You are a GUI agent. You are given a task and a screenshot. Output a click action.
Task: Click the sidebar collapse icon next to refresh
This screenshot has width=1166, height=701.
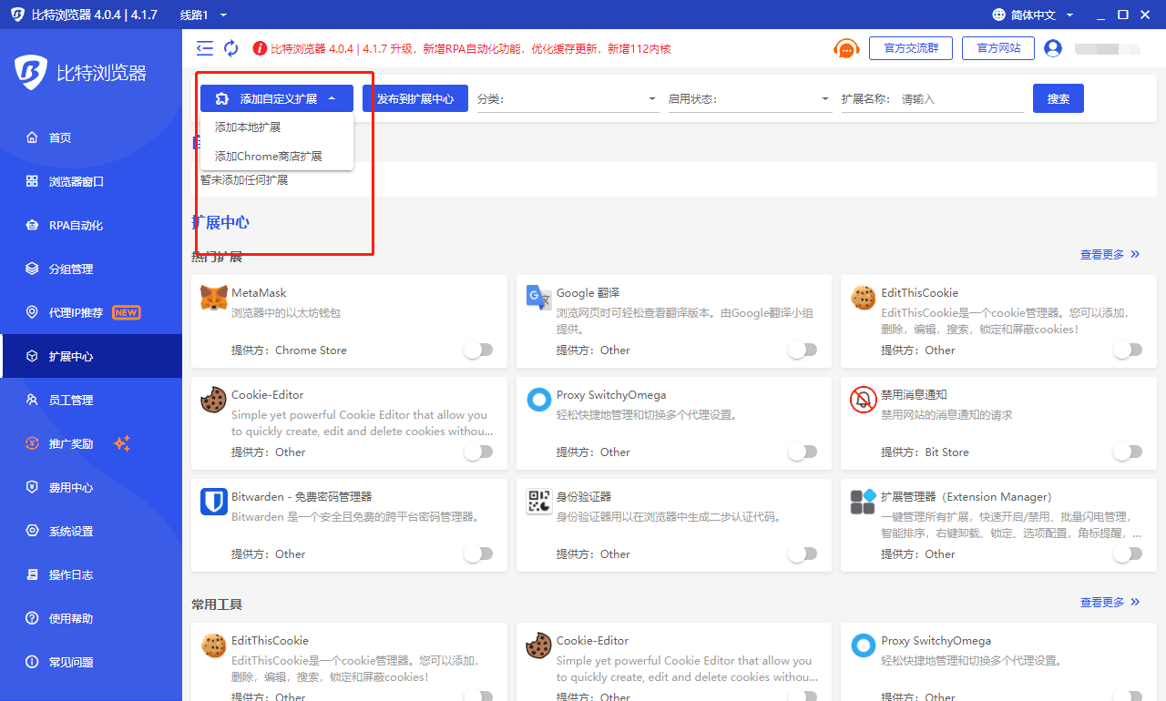pyautogui.click(x=204, y=48)
